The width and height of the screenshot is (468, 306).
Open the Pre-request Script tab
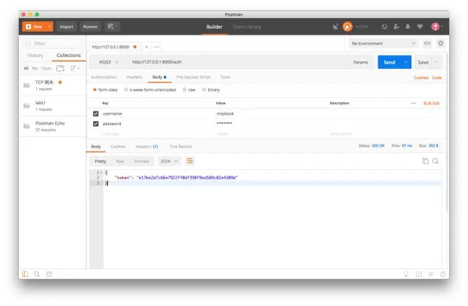(194, 77)
